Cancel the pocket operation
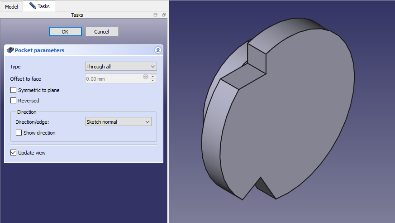 [102, 32]
